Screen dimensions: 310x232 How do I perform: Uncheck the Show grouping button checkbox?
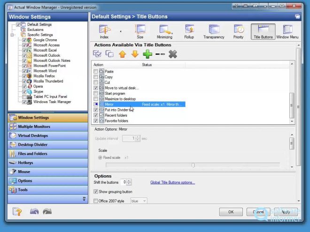96,192
